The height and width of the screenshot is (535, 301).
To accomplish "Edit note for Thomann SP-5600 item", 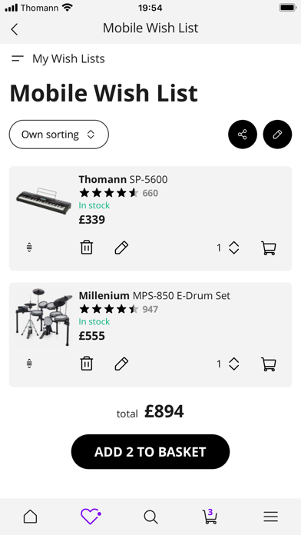I will [x=121, y=248].
